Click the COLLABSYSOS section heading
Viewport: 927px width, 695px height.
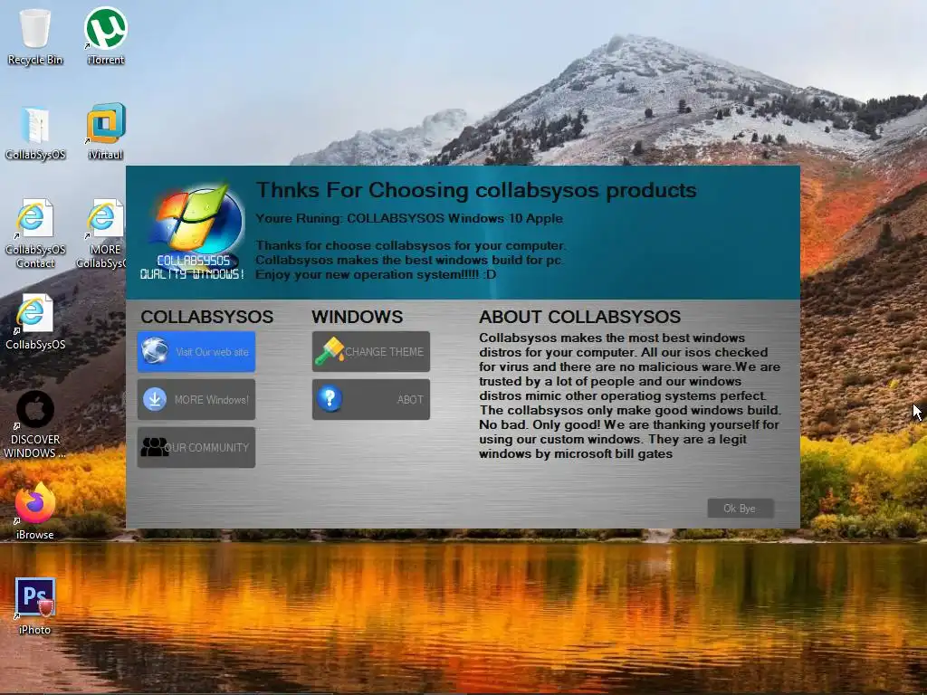207,317
